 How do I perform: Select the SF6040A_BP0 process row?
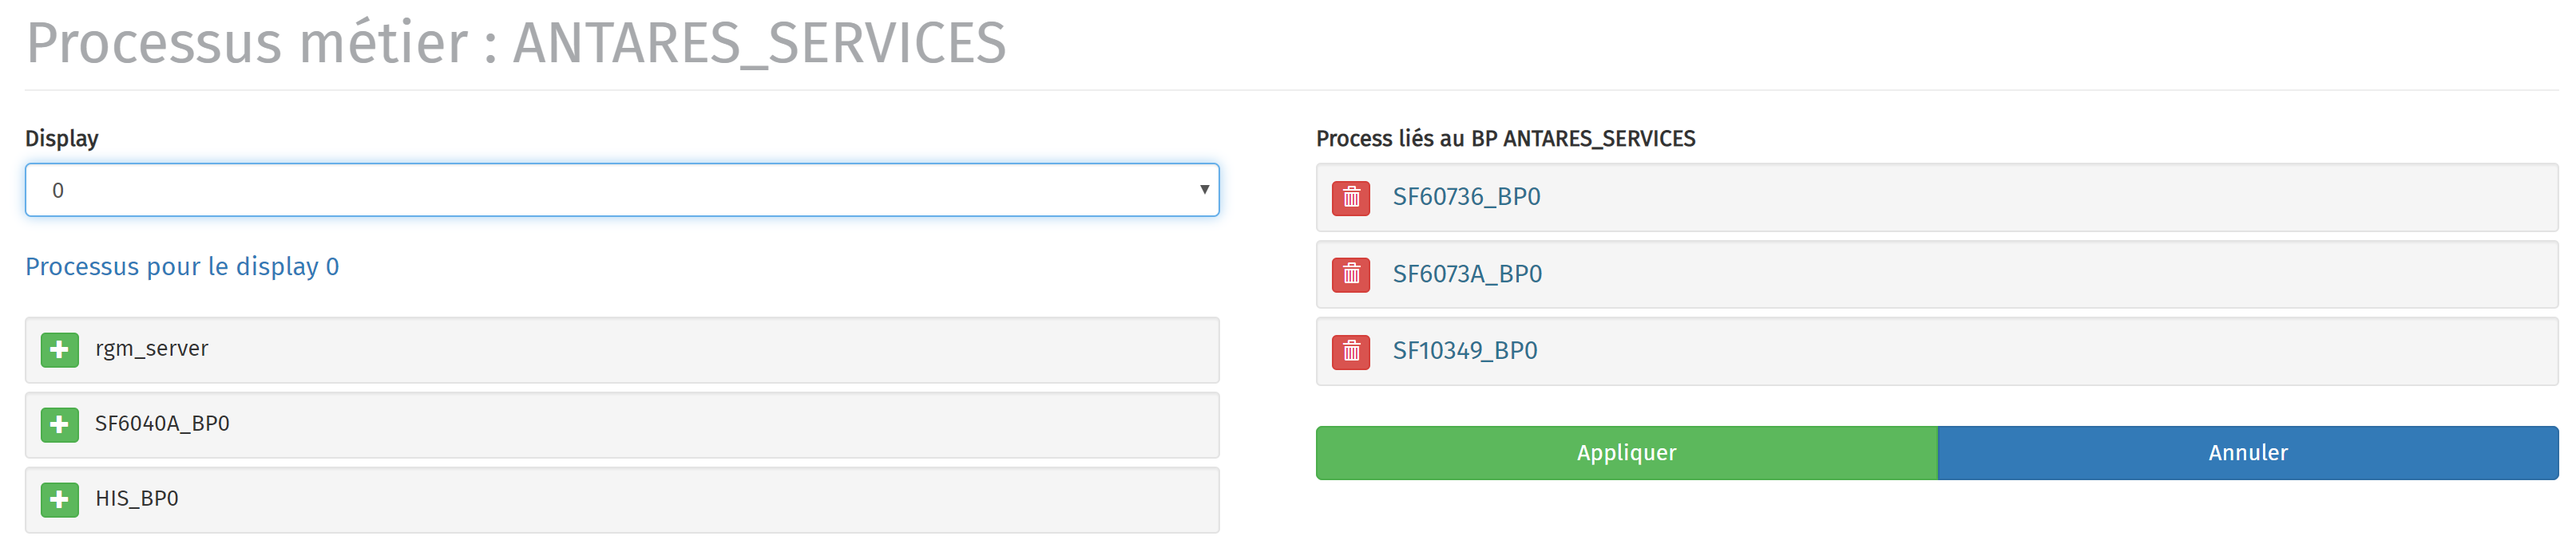(x=622, y=425)
